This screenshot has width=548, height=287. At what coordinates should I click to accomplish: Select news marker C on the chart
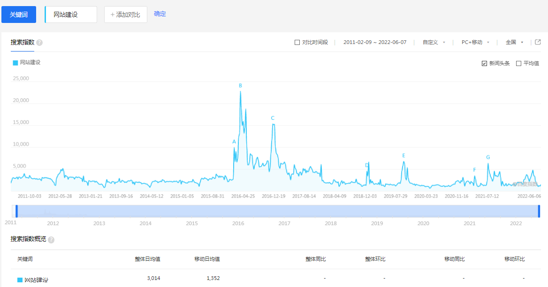[273, 118]
